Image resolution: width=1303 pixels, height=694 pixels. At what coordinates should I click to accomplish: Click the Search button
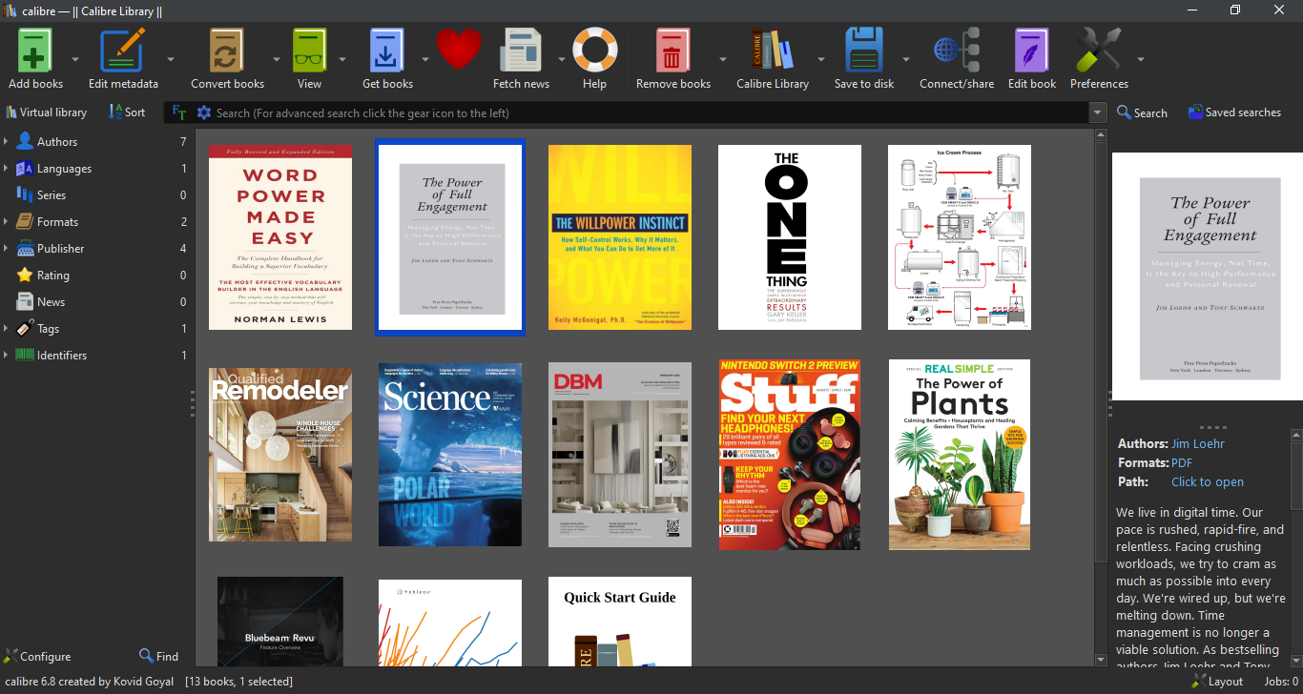coord(1142,112)
